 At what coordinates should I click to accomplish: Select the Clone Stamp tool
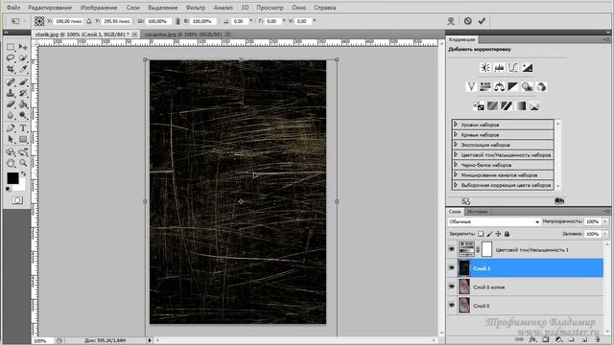pyautogui.click(x=11, y=93)
